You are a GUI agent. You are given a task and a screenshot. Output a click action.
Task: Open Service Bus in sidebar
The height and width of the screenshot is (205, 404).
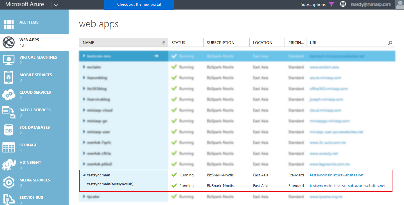coord(34,198)
